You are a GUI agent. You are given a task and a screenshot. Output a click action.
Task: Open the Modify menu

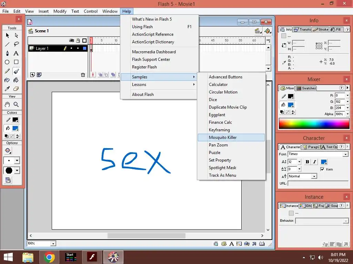point(60,11)
